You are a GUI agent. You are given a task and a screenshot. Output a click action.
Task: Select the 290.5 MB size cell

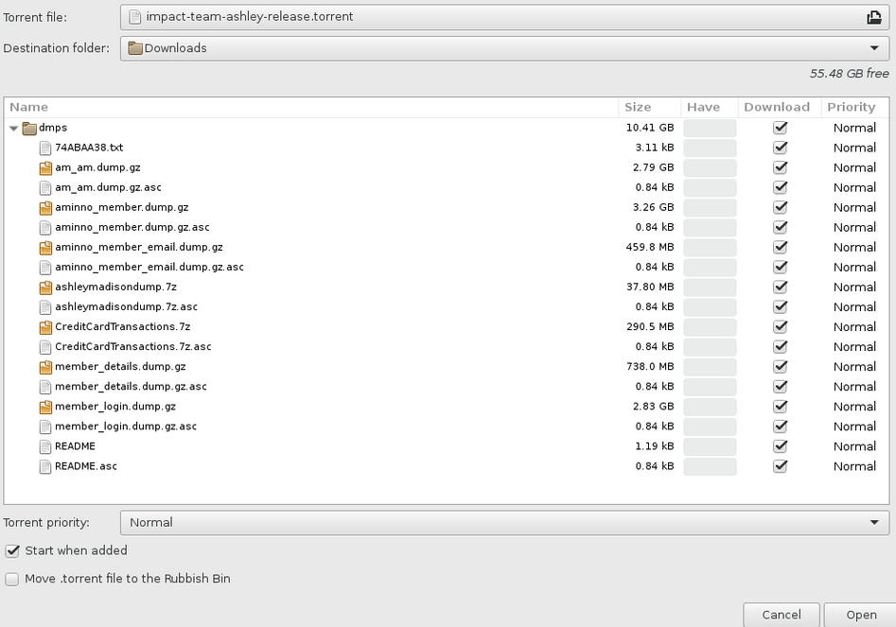point(650,326)
